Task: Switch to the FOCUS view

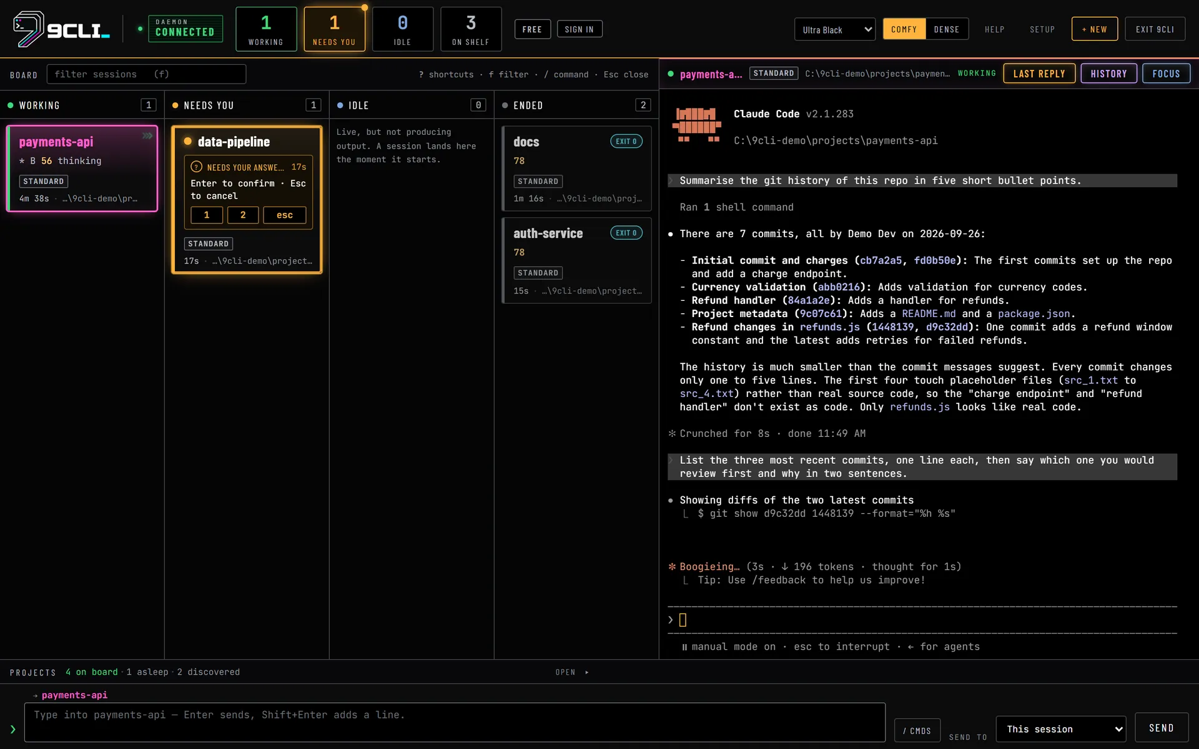Action: [1166, 74]
